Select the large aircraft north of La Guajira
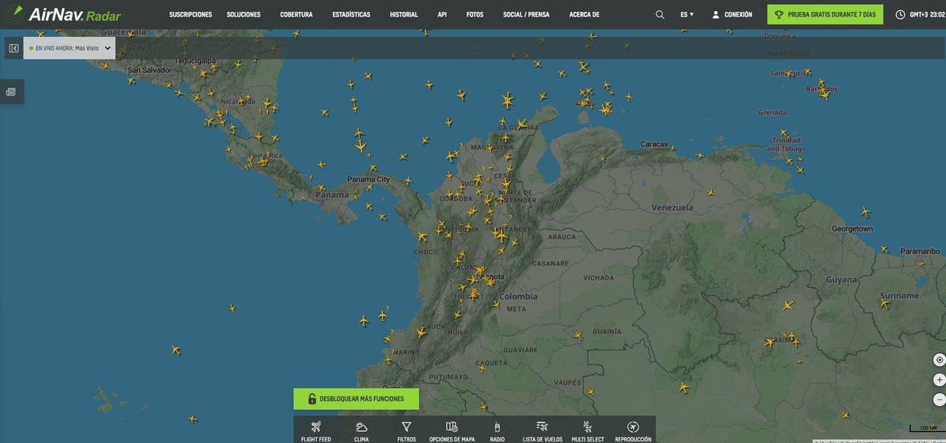The width and height of the screenshot is (946, 443). point(507,100)
